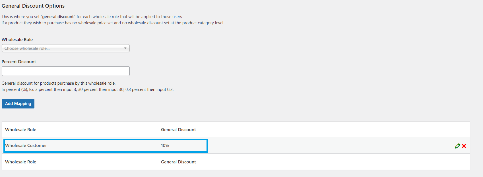Screen dimensions: 483x177
Task: Click the Wholesale Role table header
Action: (x=21, y=129)
